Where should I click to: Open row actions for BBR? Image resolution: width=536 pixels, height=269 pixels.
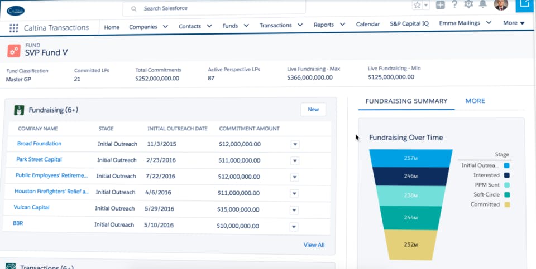(x=294, y=227)
